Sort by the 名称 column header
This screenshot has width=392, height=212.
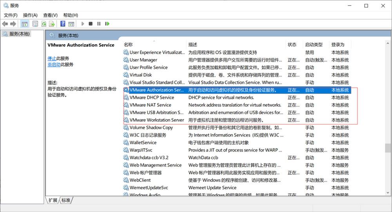pos(154,45)
